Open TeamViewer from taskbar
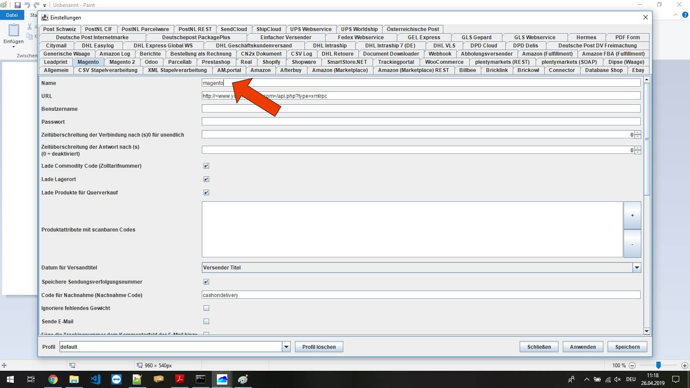Viewport: 690px width, 388px height. point(116,379)
